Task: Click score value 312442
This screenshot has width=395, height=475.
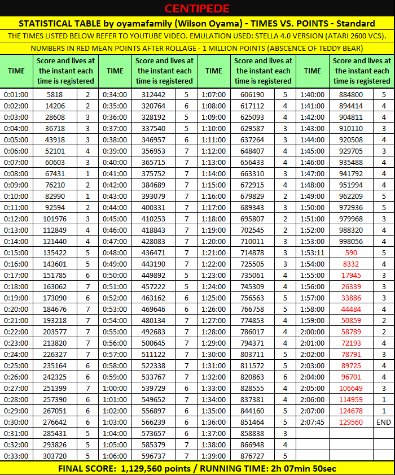Action: tap(153, 94)
